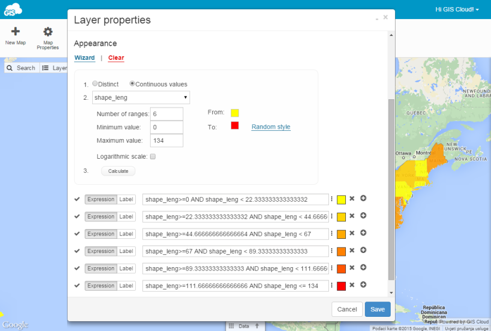The image size is (491, 331).
Task: Switch second row to Label mode
Action: coord(126,216)
